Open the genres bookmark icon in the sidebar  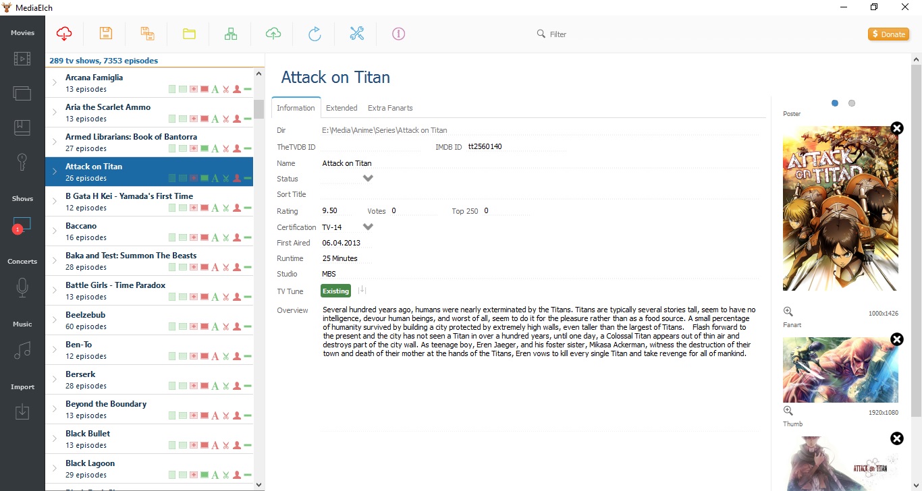point(22,127)
